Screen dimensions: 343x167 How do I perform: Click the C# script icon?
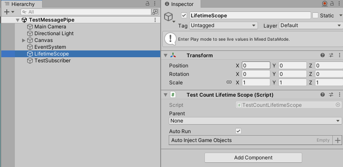coord(173,95)
